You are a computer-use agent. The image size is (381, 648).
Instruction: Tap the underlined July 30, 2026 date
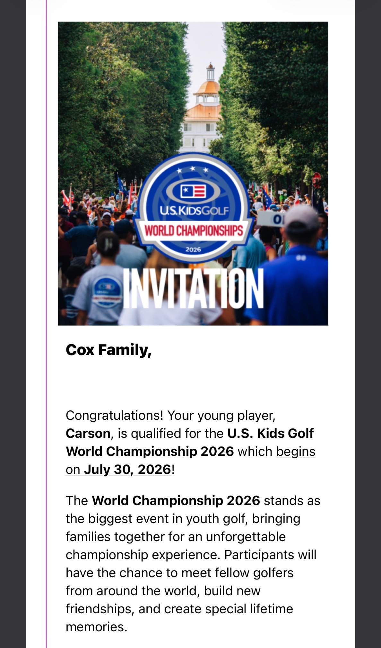point(127,469)
